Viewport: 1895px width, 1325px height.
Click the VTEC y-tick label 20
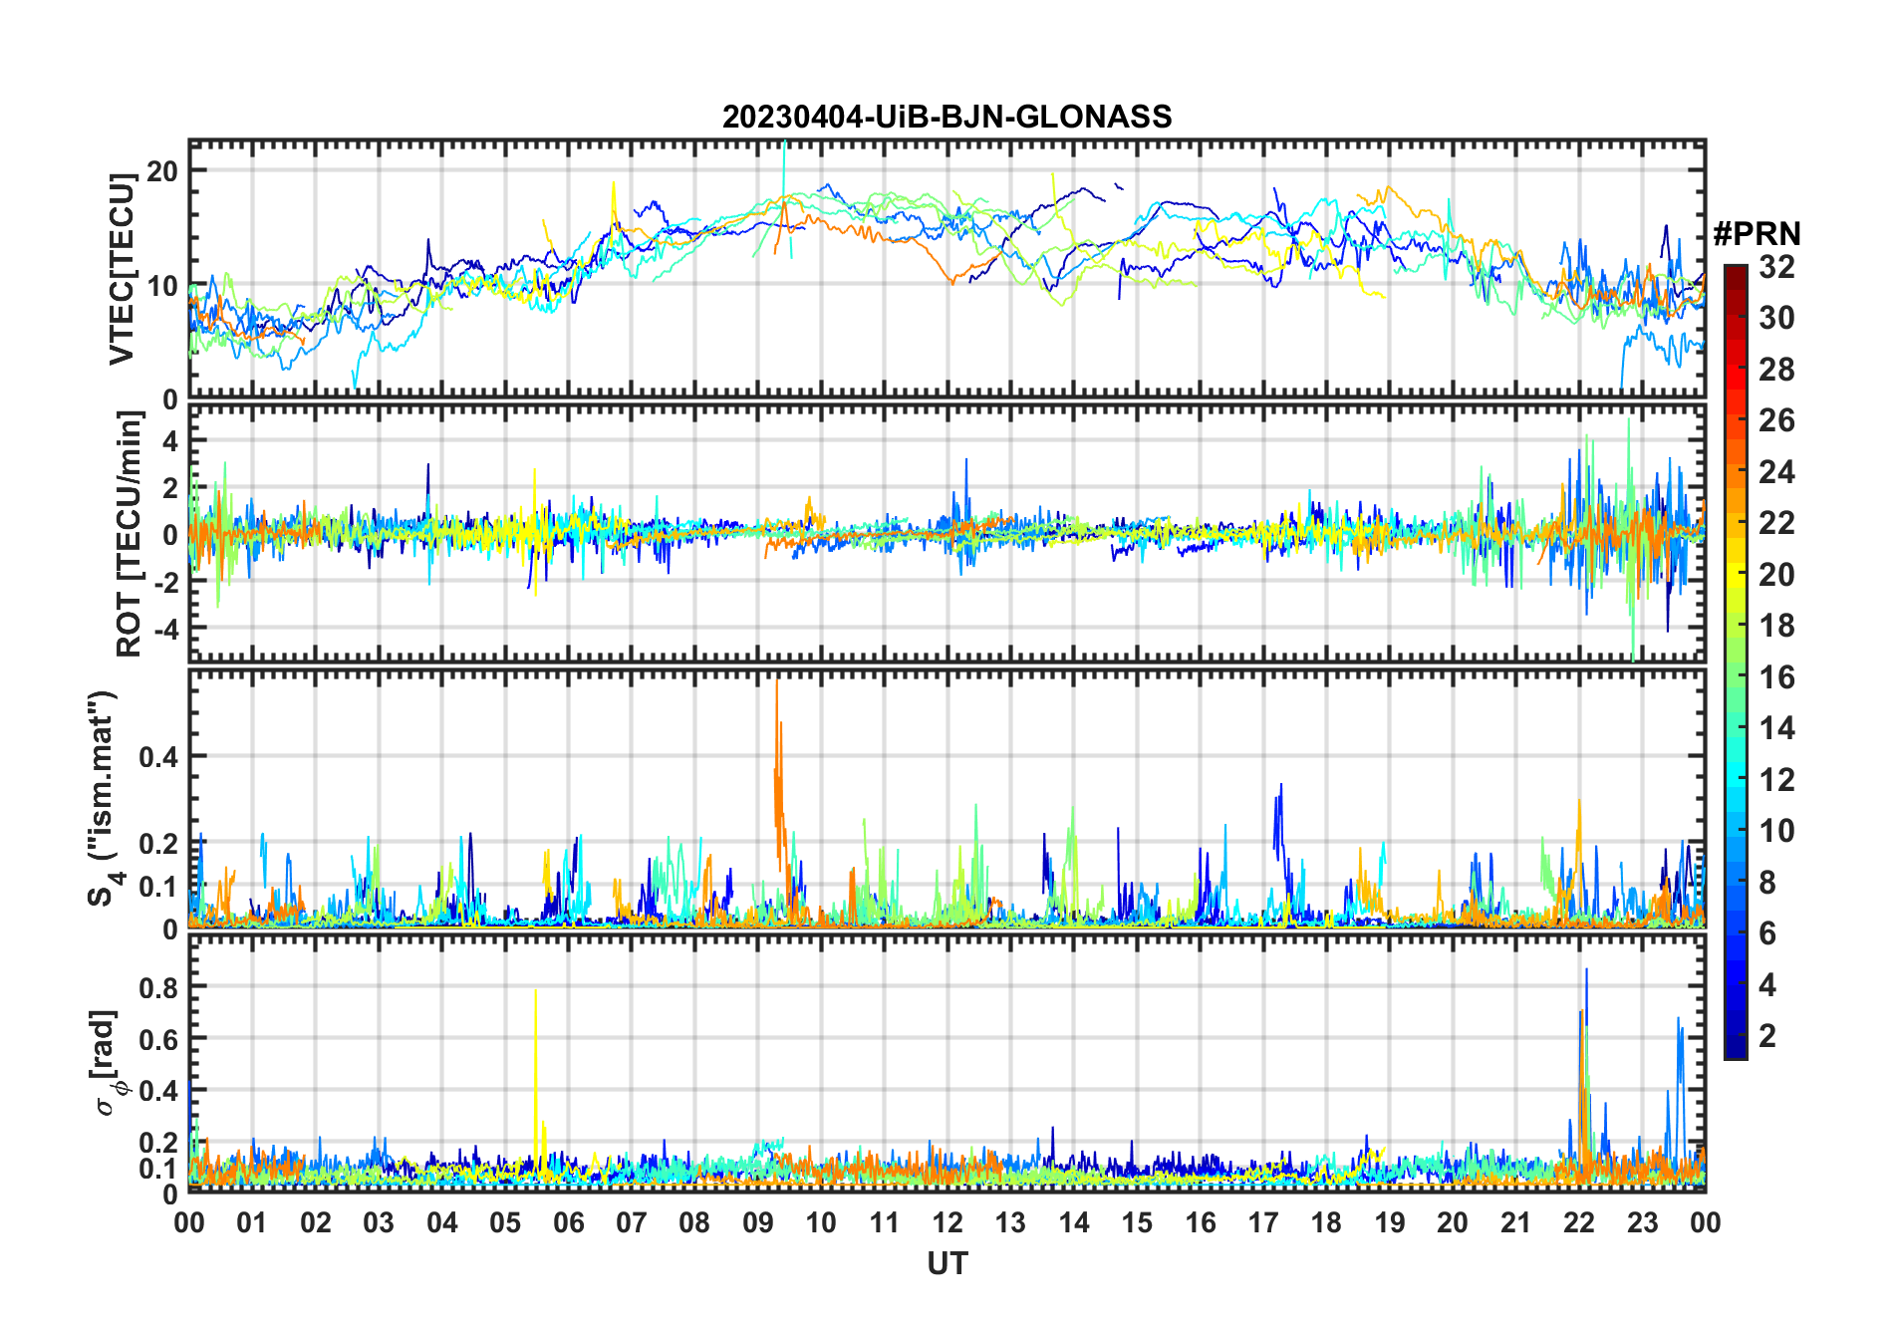[x=162, y=171]
